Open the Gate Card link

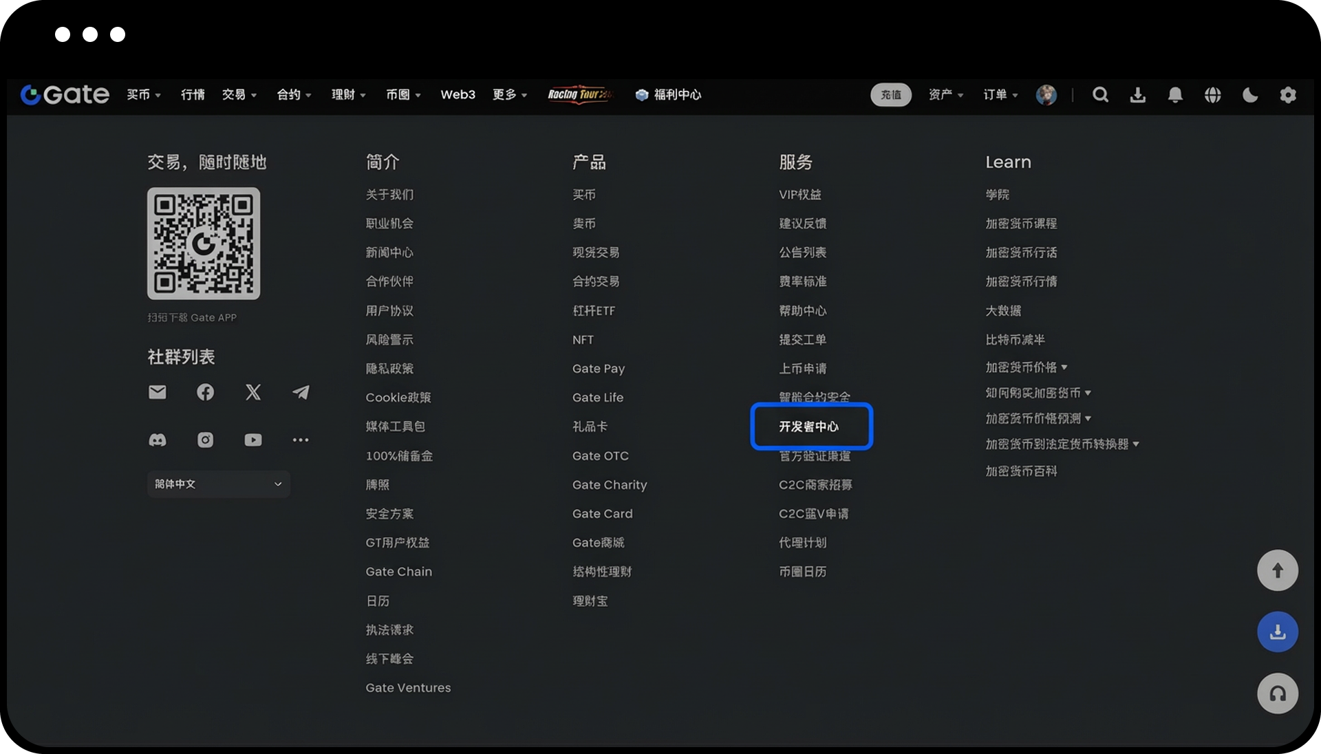coord(602,514)
